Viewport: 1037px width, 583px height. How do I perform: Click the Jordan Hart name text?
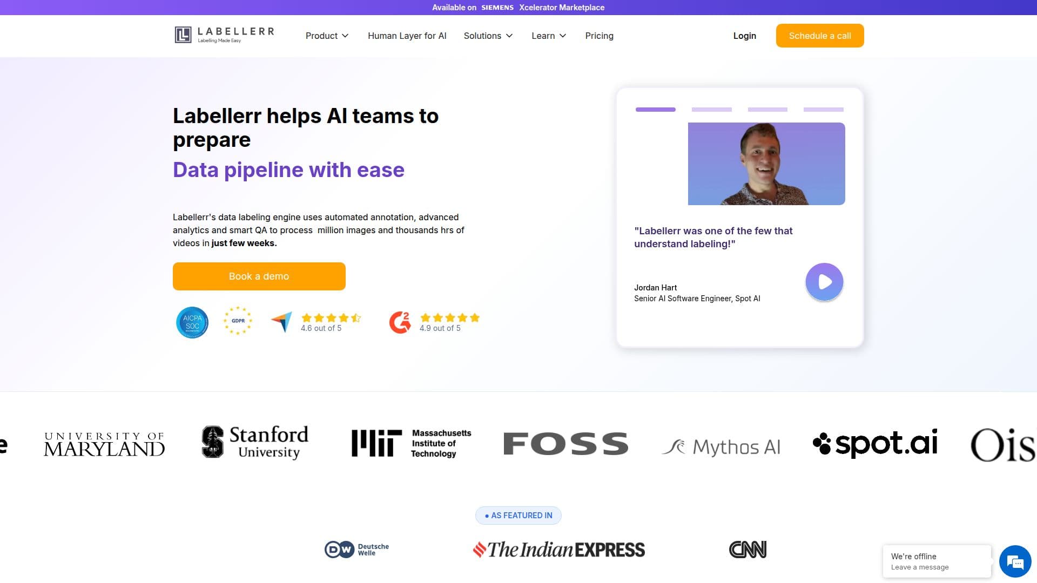tap(656, 288)
